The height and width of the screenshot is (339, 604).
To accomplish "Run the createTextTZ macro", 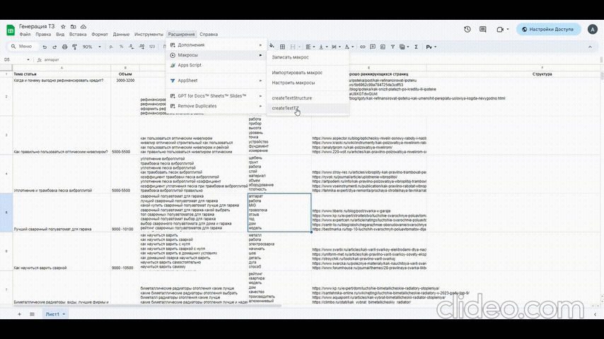I will [x=286, y=108].
